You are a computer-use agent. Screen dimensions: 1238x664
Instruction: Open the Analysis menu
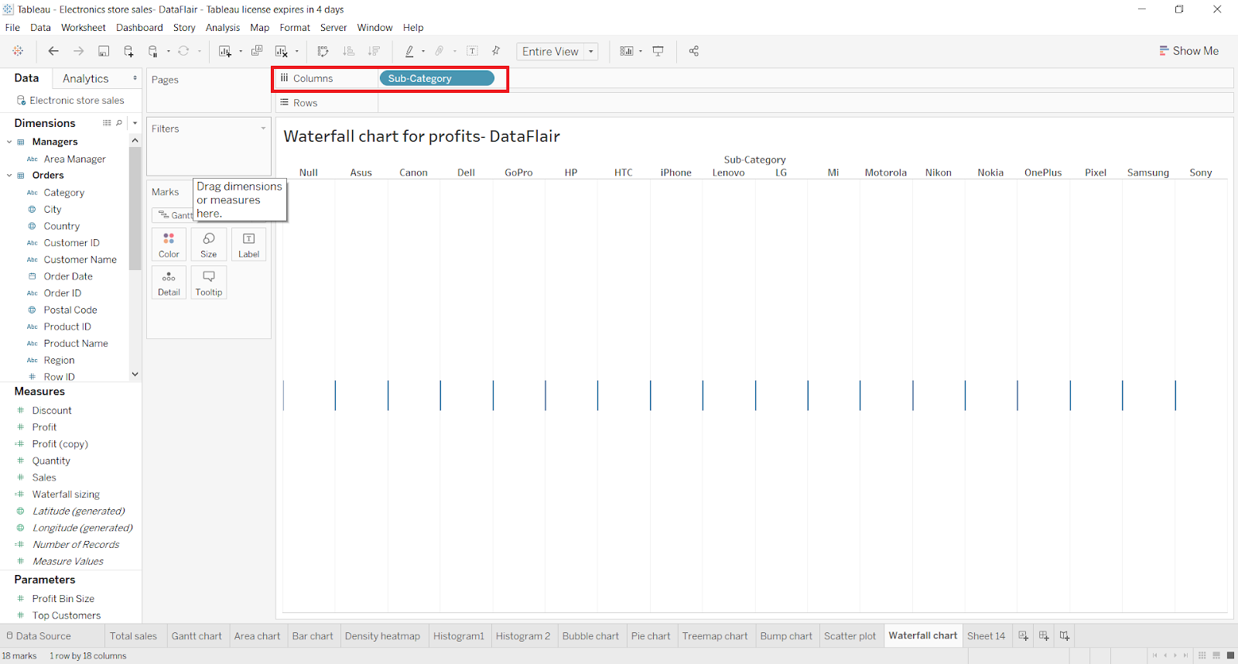[223, 27]
